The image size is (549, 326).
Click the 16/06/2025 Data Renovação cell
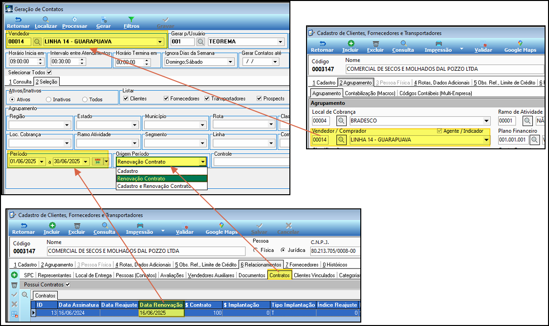pyautogui.click(x=161, y=313)
